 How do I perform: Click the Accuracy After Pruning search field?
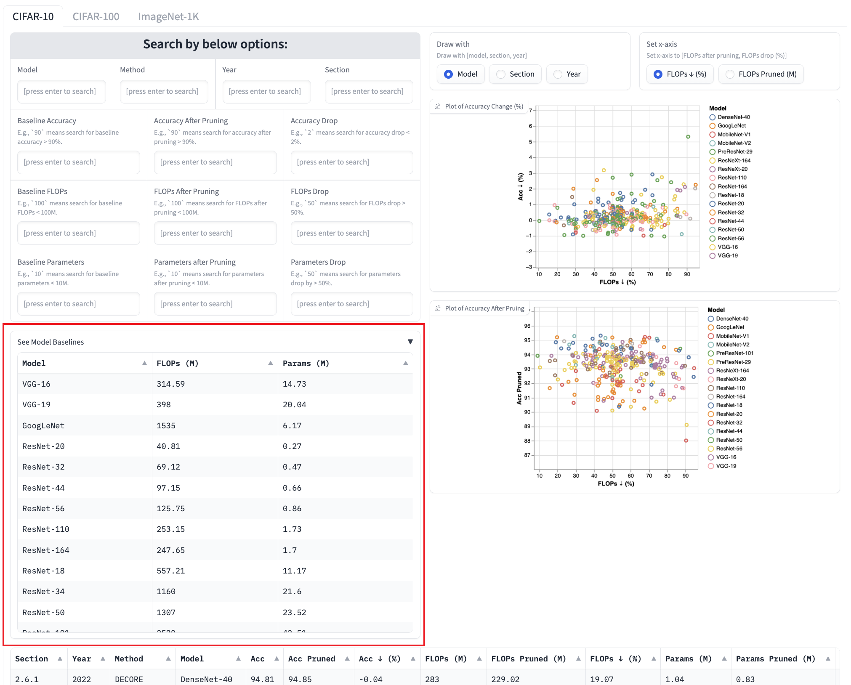click(x=215, y=162)
